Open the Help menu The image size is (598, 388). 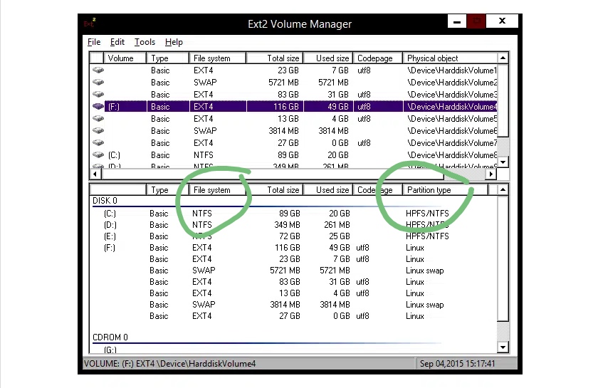[174, 42]
